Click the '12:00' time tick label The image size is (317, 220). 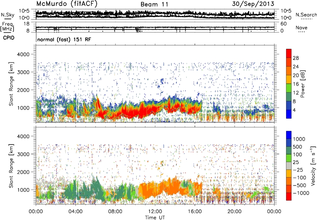click(x=155, y=212)
